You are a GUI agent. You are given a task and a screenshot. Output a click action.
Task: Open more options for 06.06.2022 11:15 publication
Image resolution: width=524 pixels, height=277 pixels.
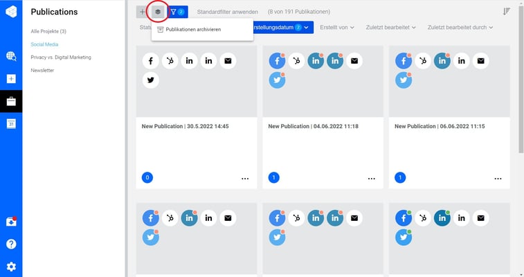498,179
